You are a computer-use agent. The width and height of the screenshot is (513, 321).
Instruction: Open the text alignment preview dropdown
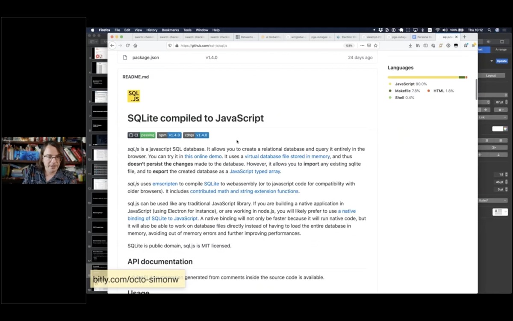coord(501,211)
